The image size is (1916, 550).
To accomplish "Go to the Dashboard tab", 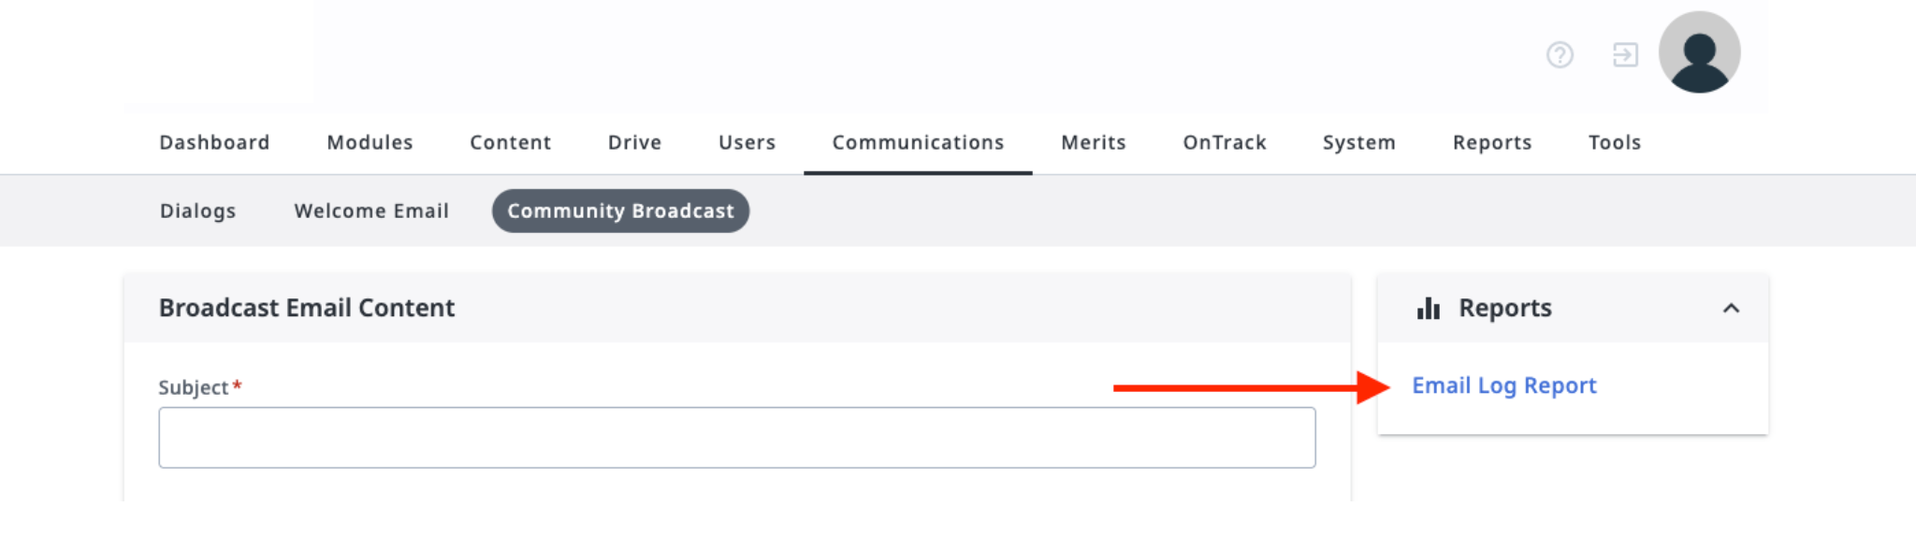I will (214, 142).
